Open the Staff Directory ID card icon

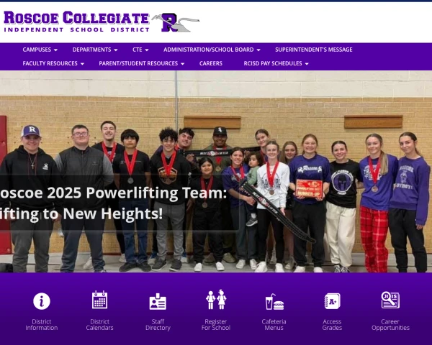click(x=158, y=302)
